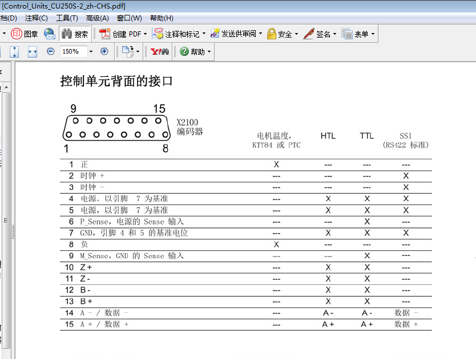Image resolution: width=476 pixels, height=359 pixels.
Task: Click the Yahoo search toolbar icon
Action: click(159, 51)
